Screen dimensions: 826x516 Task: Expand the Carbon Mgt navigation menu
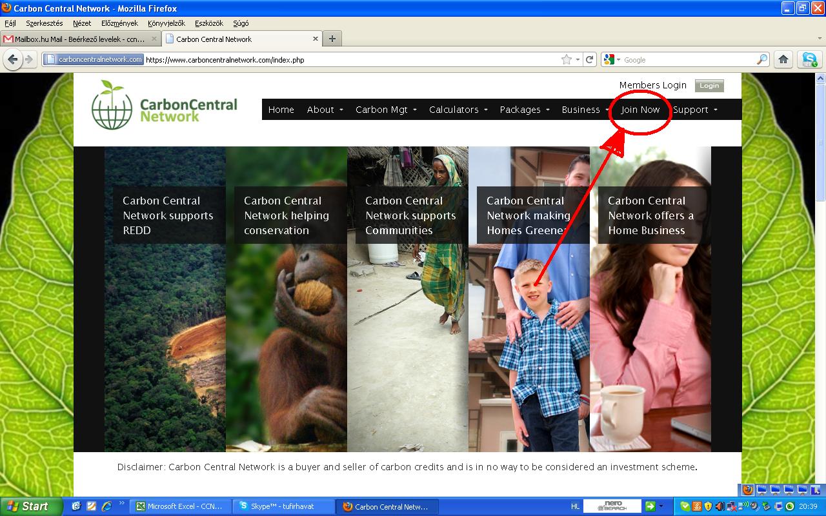point(386,110)
